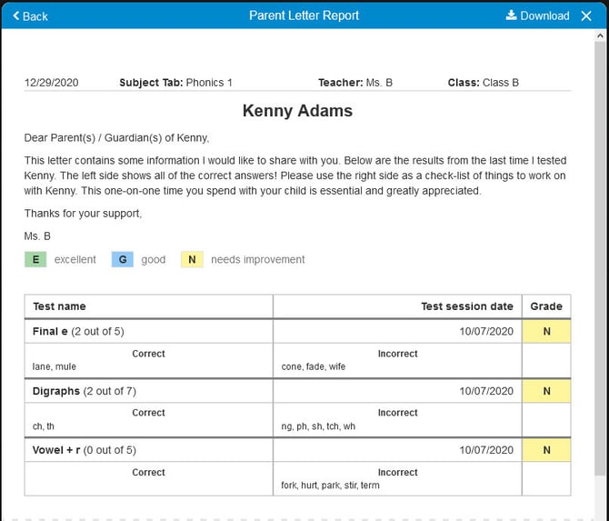Click the N grade cell for Final e
The width and height of the screenshot is (609, 521).
[546, 332]
